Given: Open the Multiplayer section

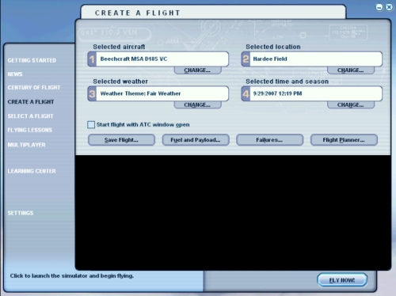Looking at the screenshot, I should (26, 145).
